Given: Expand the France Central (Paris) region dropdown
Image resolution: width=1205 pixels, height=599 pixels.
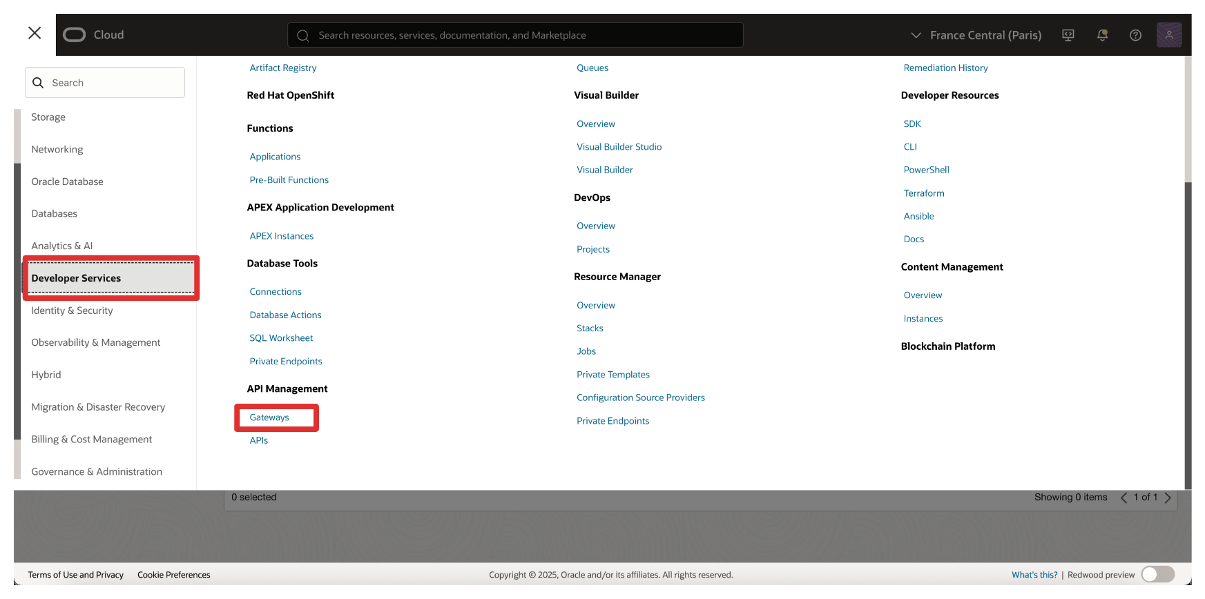Looking at the screenshot, I should 976,35.
